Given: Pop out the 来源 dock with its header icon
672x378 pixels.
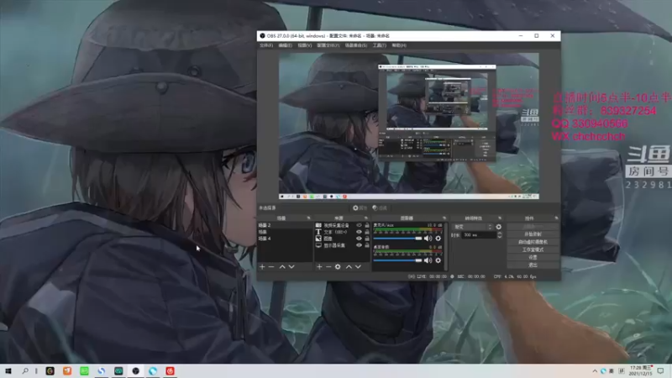Looking at the screenshot, I should click(x=365, y=218).
